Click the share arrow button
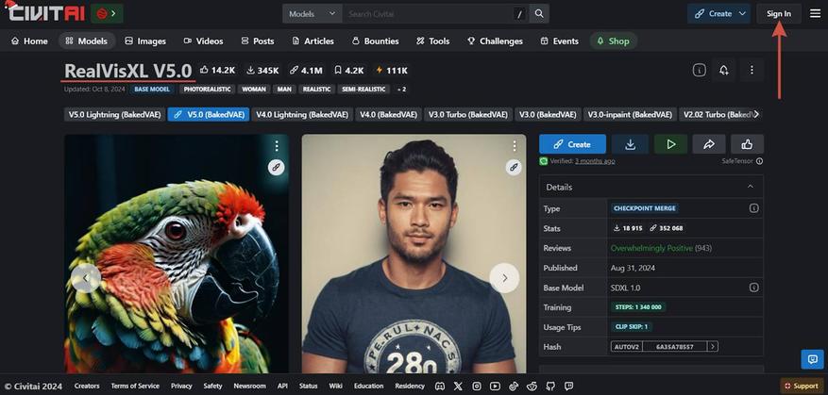Screen dimensions: 828x395 (x=709, y=144)
